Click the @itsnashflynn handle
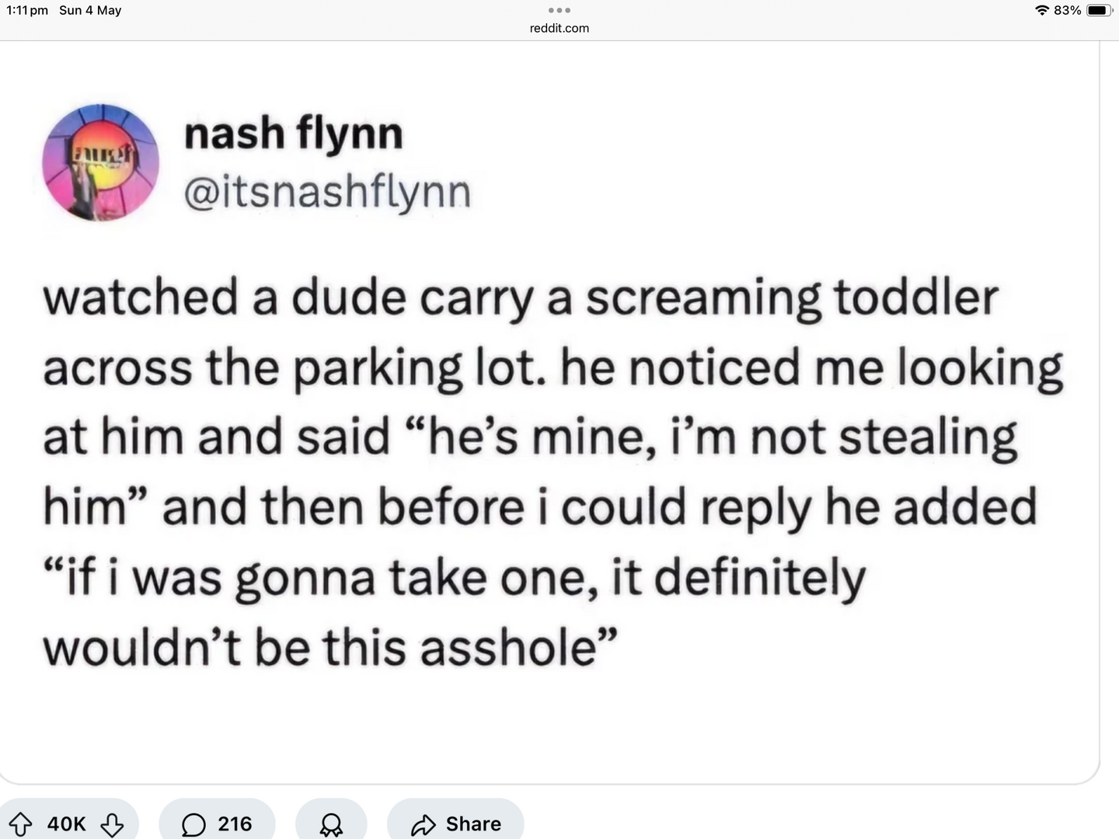 click(x=327, y=191)
